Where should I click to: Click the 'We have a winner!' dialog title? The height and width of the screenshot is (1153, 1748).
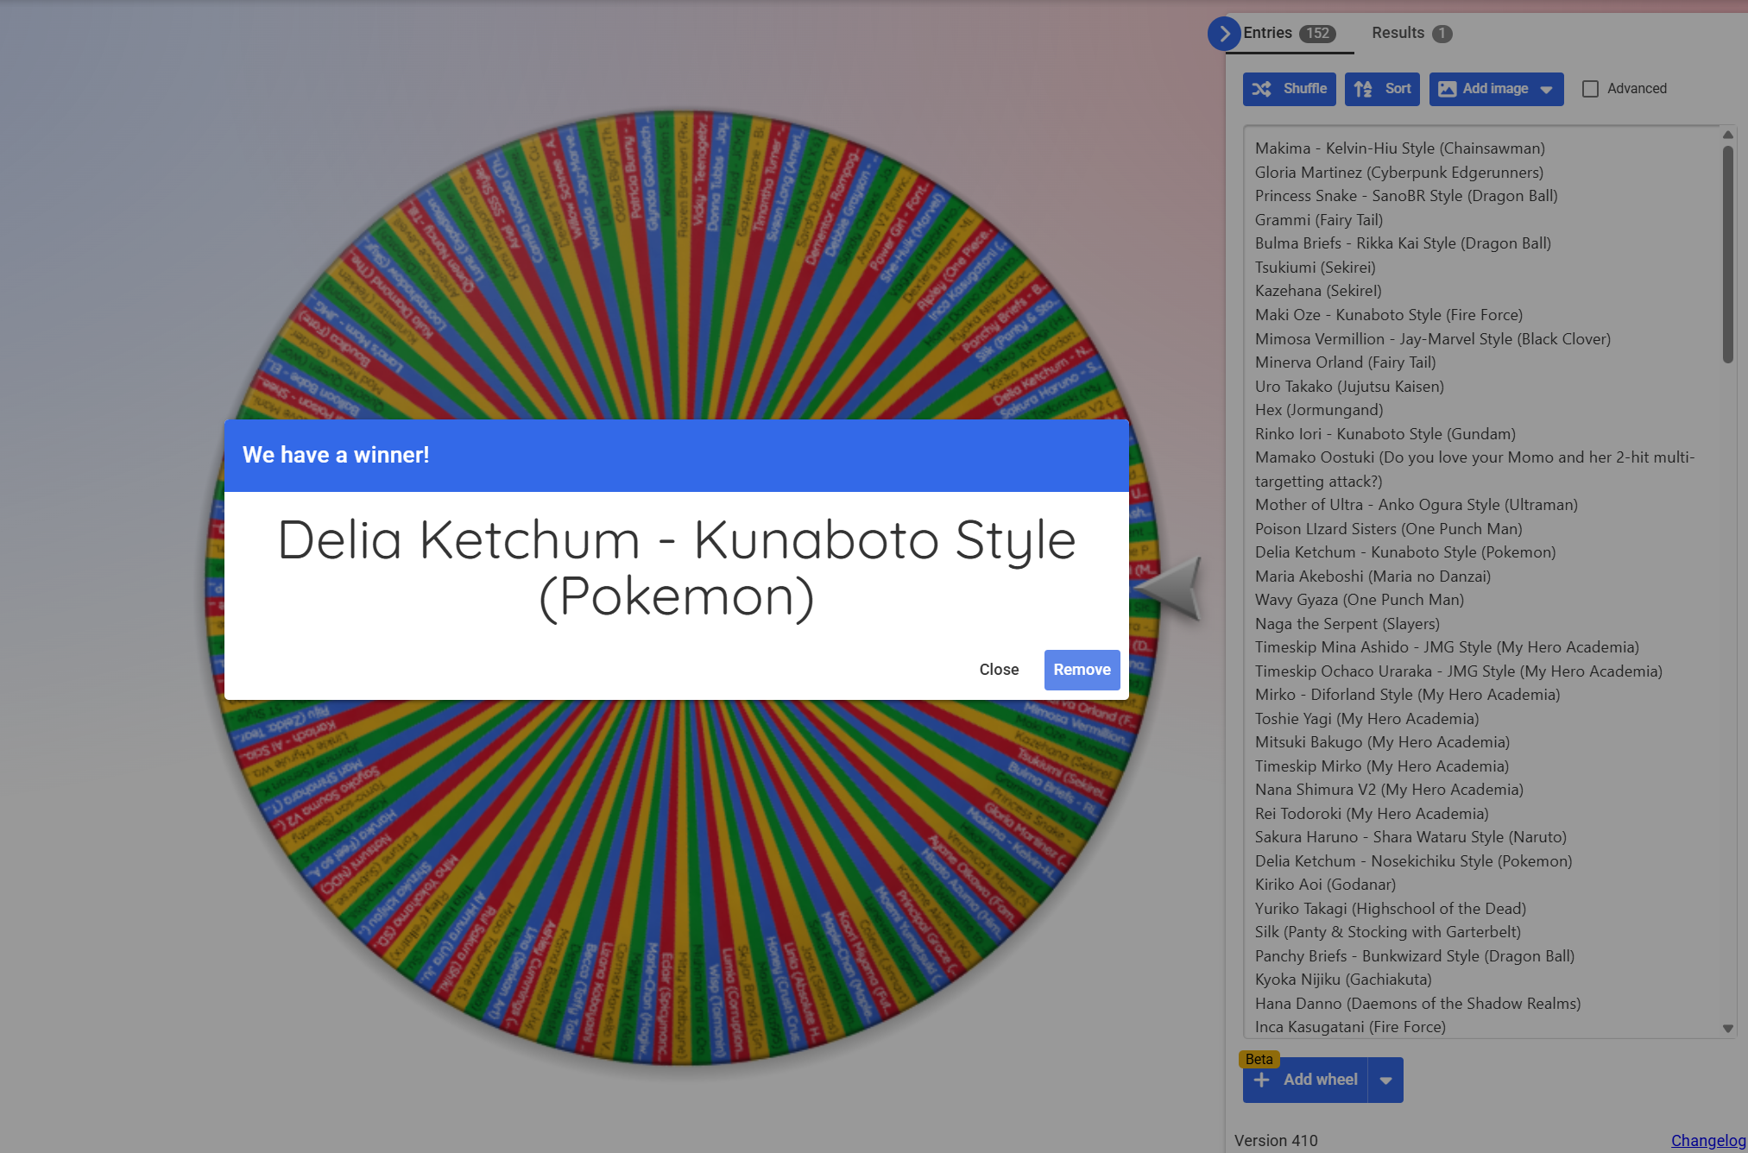[x=336, y=455]
